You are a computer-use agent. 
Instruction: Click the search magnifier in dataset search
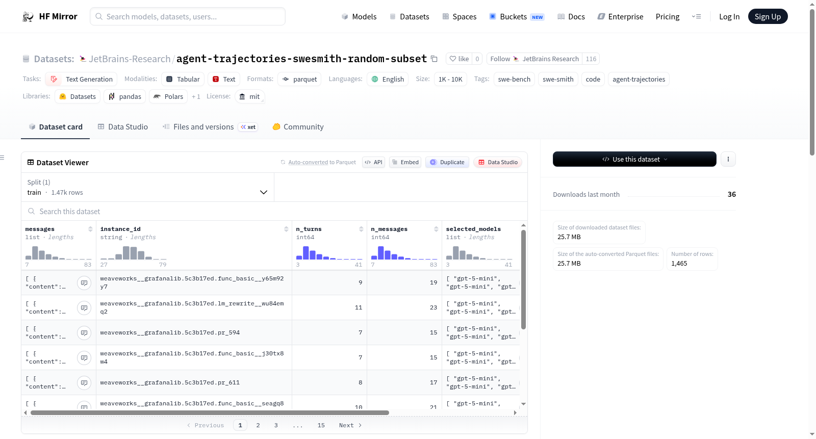32,211
